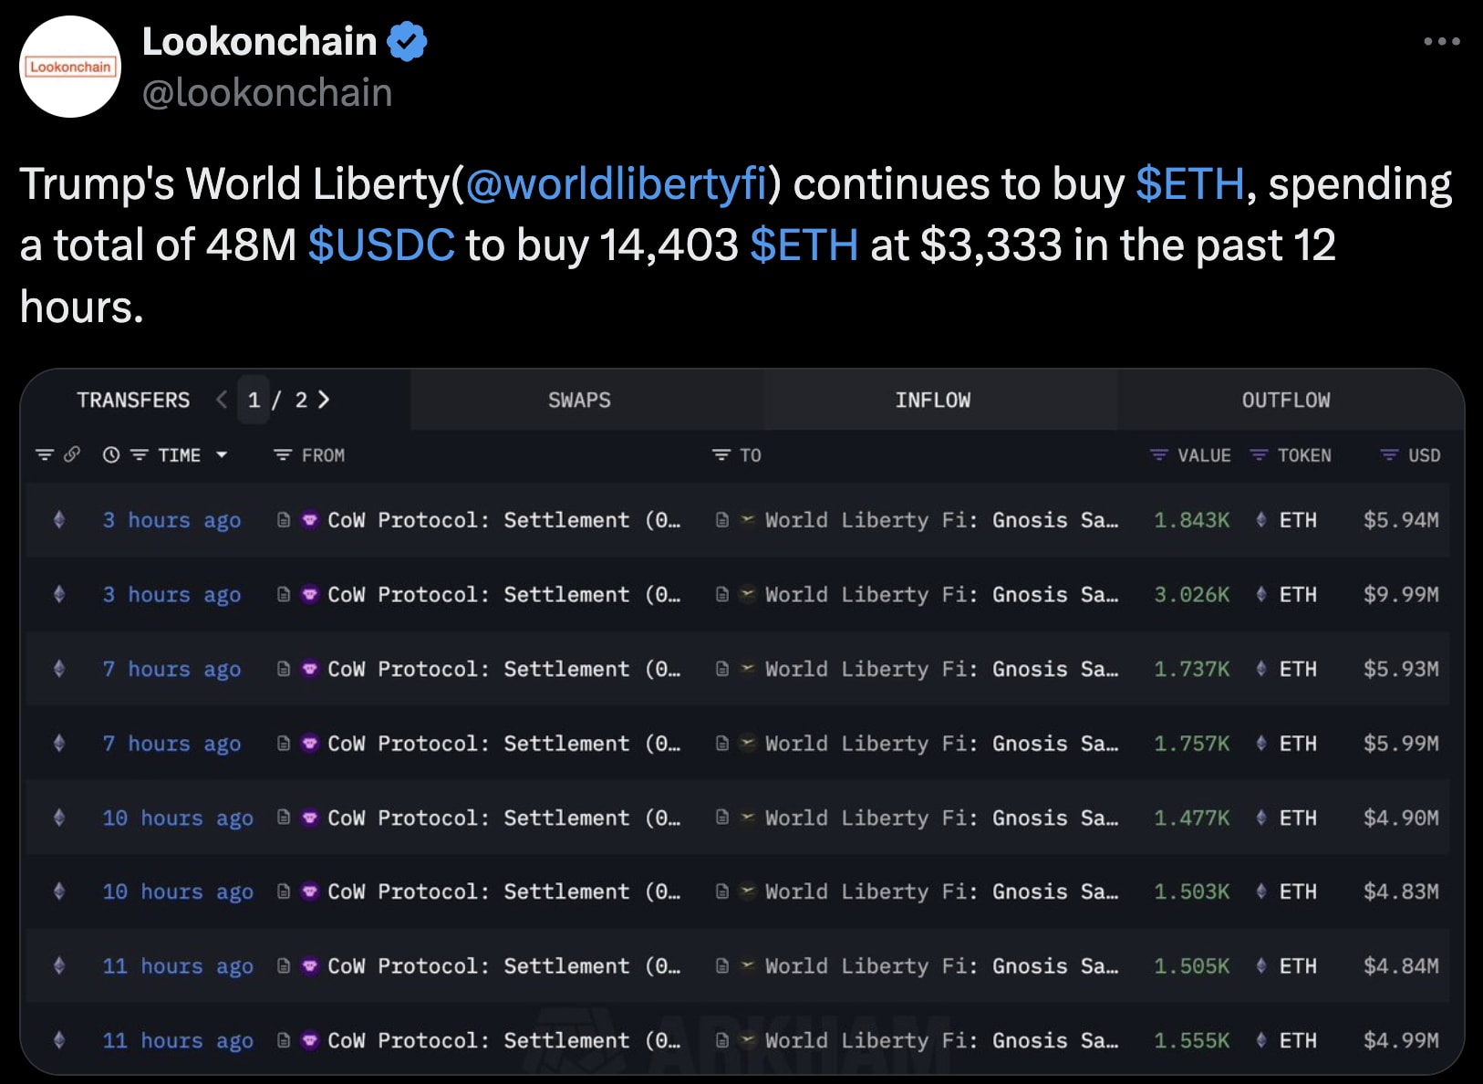Click the Lookonchain profile avatar
This screenshot has width=1483, height=1084.
click(x=68, y=66)
